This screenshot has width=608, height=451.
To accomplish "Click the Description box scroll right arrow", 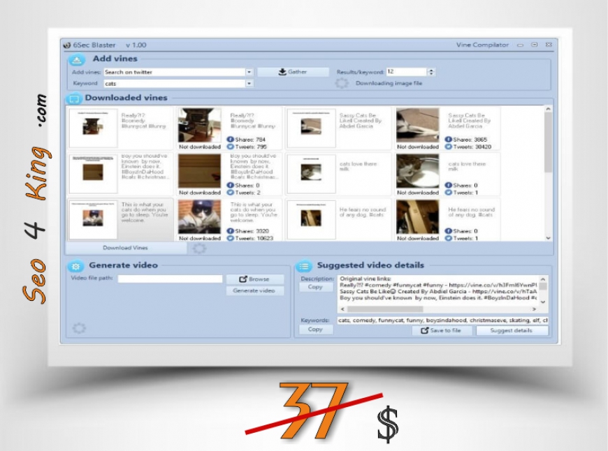I will [535, 309].
